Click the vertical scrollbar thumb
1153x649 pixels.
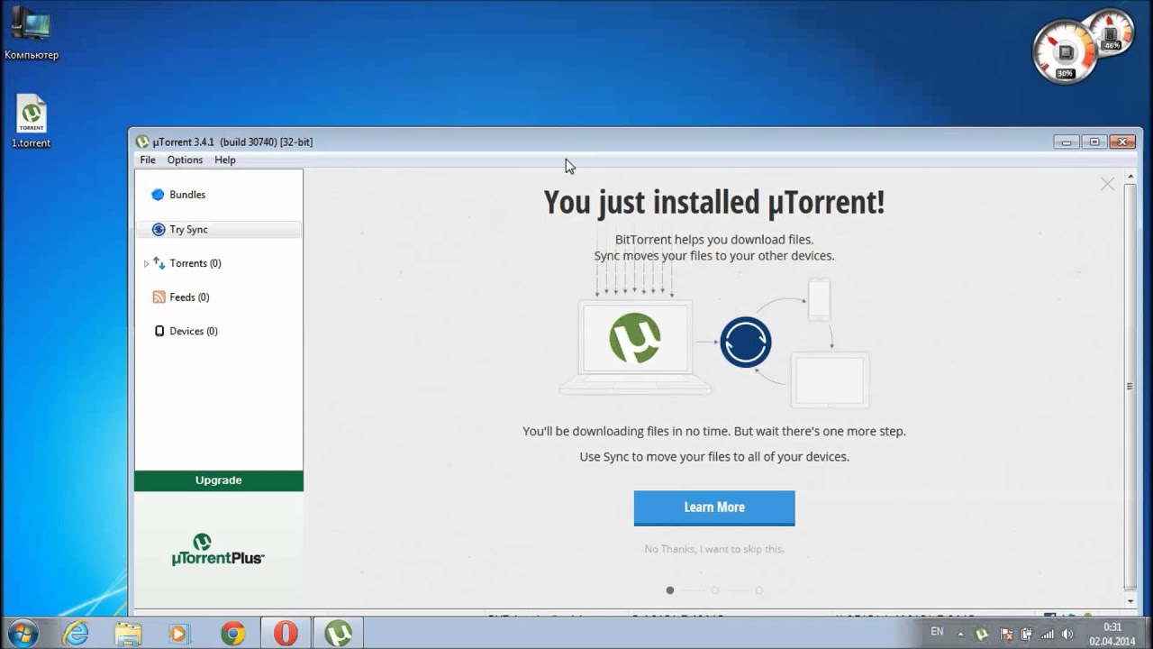click(1130, 386)
